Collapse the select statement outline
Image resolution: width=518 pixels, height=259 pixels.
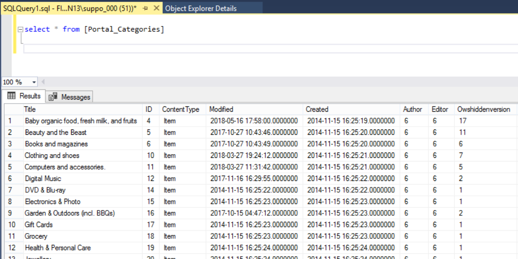pyautogui.click(x=20, y=30)
